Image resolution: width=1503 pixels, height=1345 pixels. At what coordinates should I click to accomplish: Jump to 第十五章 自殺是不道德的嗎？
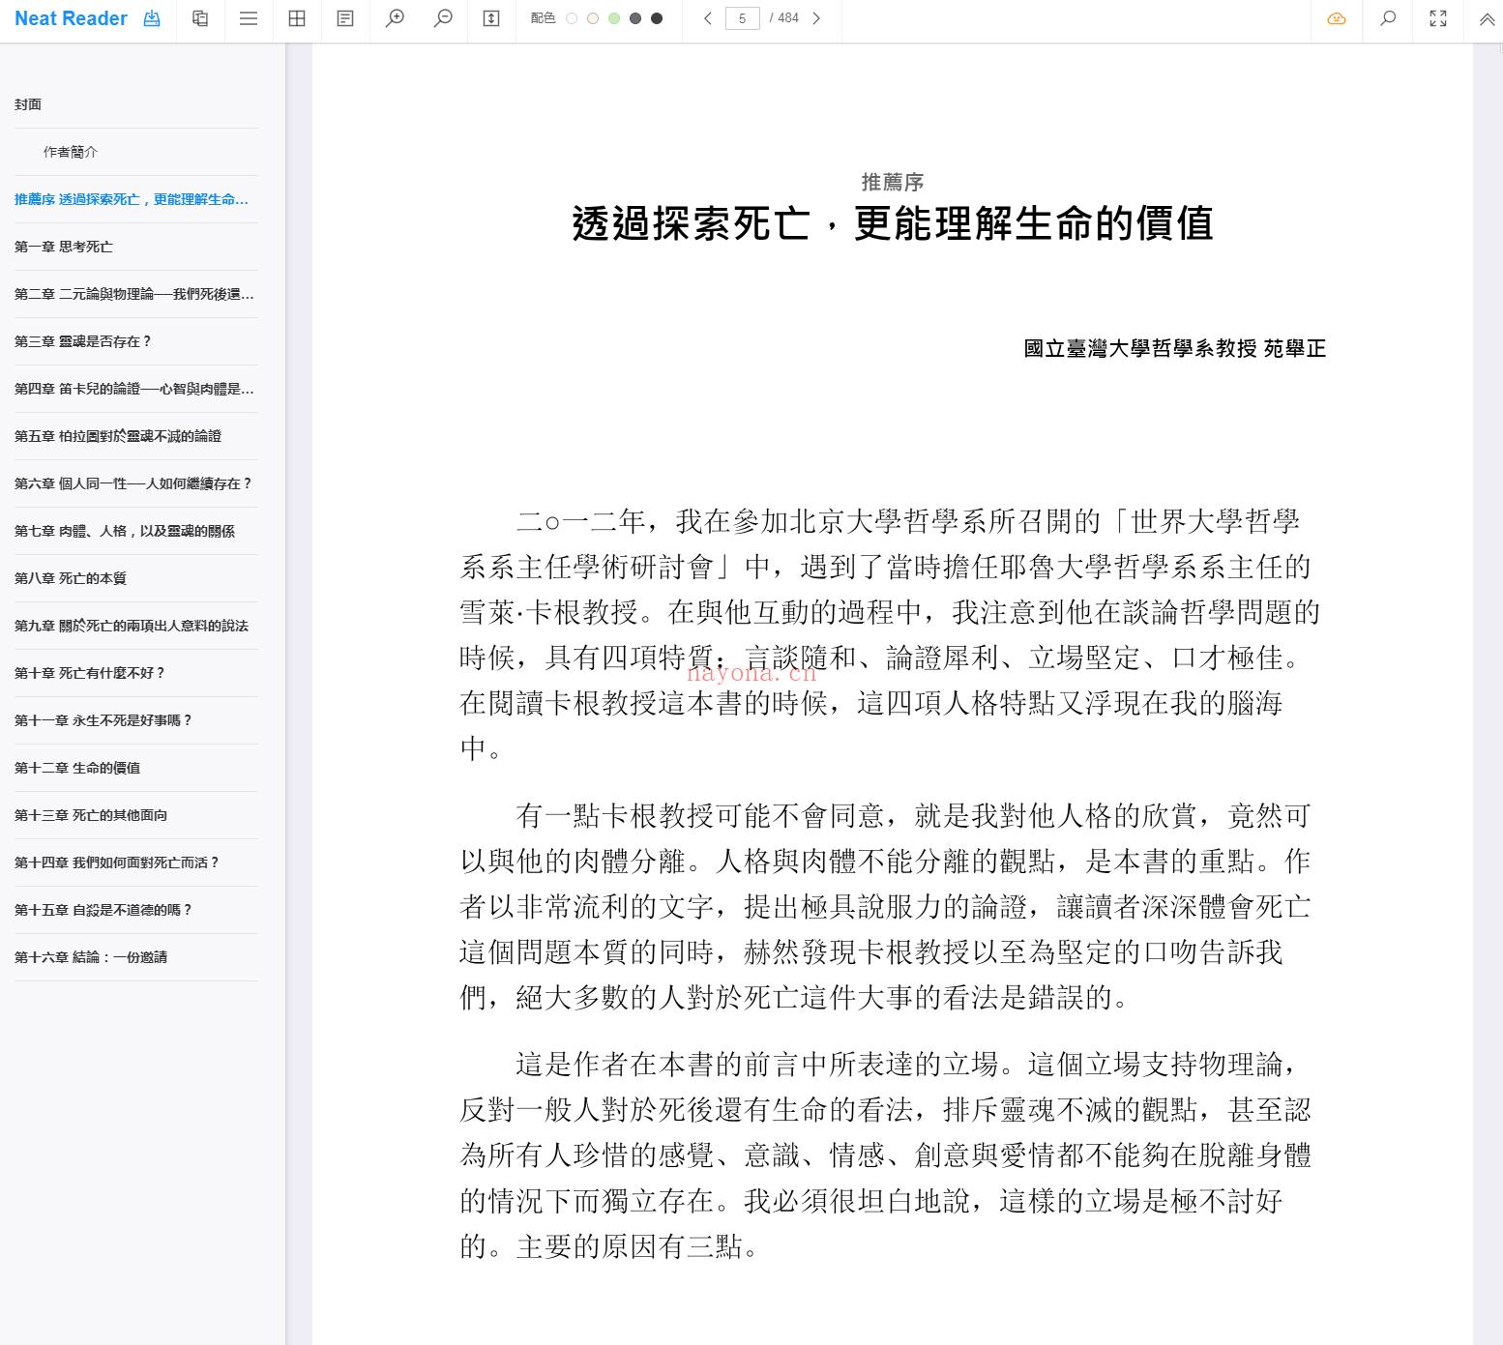coord(136,910)
